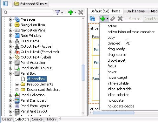Toggle the selector tree panel layout icon
158x123 pixels.
[x=5, y=4]
